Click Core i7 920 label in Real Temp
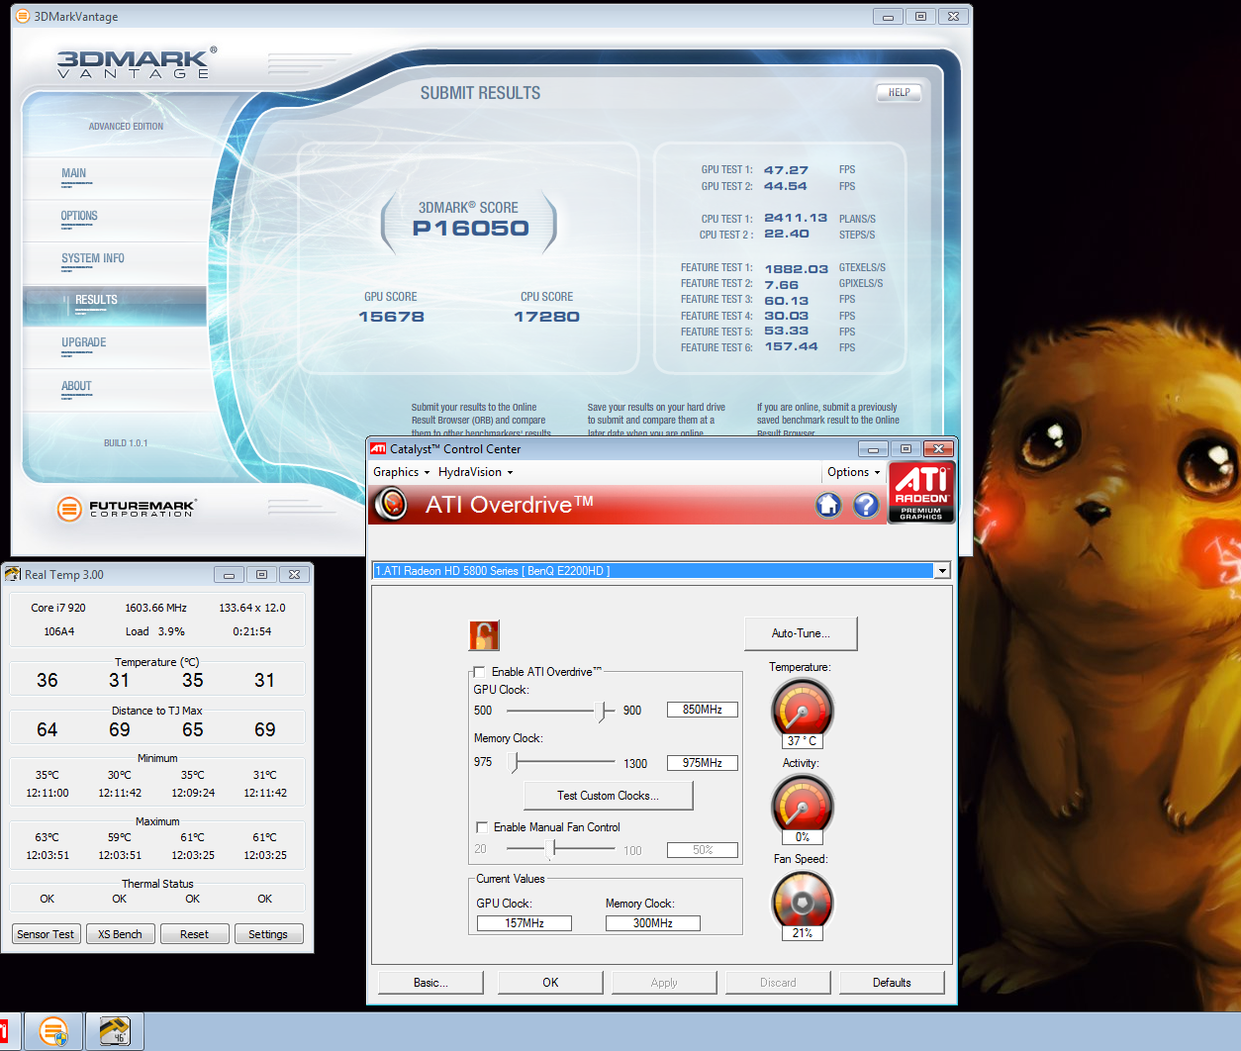 58,608
